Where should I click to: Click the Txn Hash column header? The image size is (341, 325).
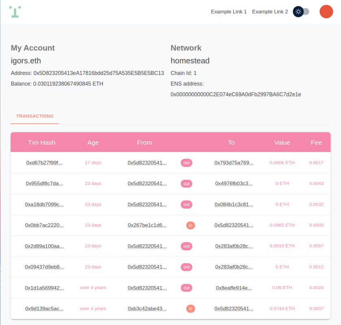pos(42,143)
